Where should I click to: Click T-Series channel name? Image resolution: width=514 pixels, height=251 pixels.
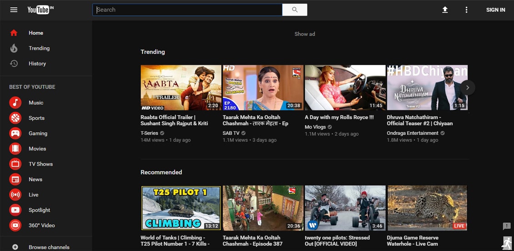[x=149, y=133]
